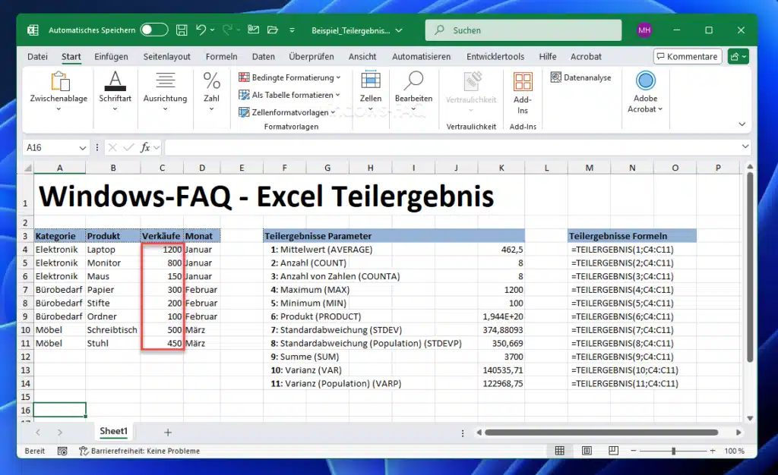The width and height of the screenshot is (778, 475).
Task: Click the previous sheet navigation arrow
Action: [38, 433]
